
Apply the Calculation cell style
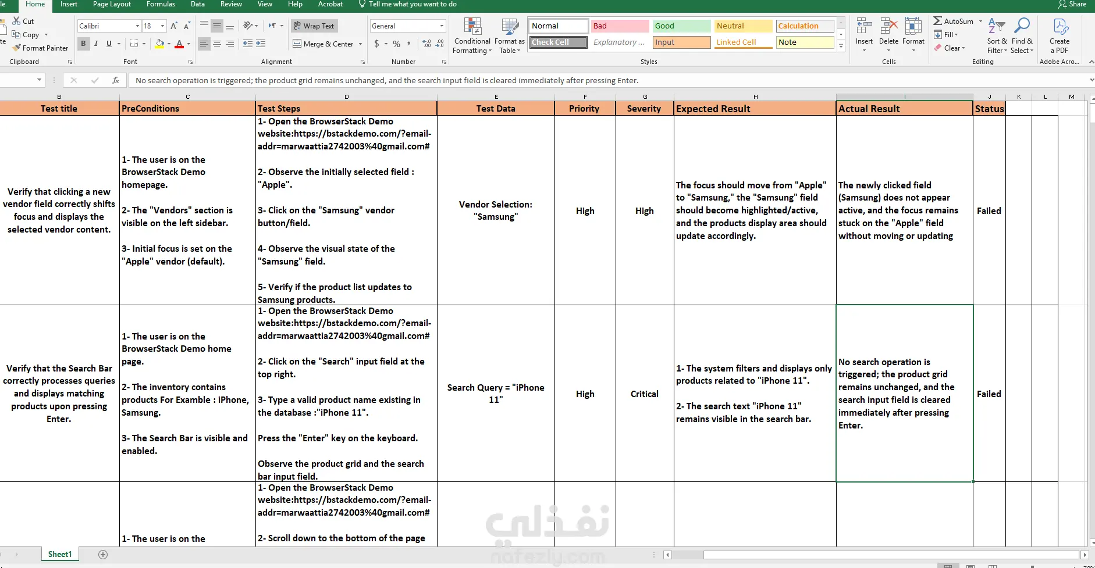pyautogui.click(x=805, y=26)
